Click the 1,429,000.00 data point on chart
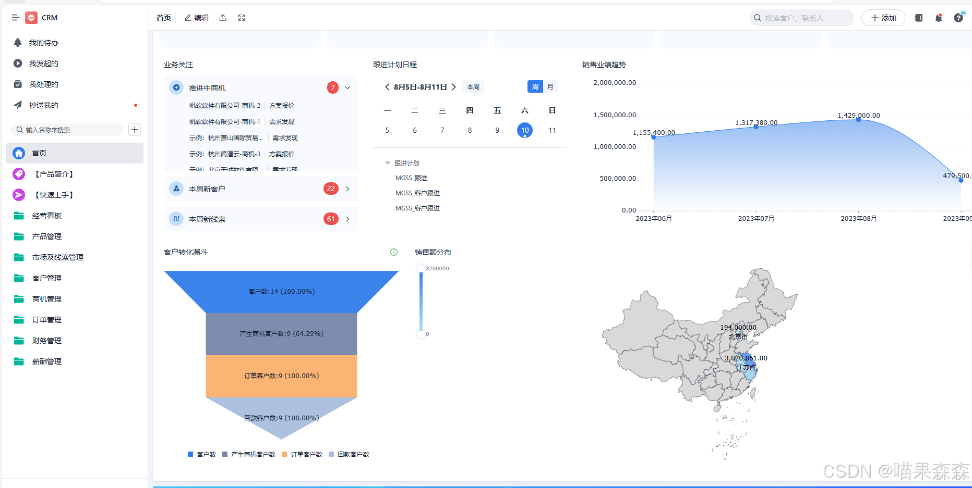Image resolution: width=972 pixels, height=488 pixels. (859, 120)
